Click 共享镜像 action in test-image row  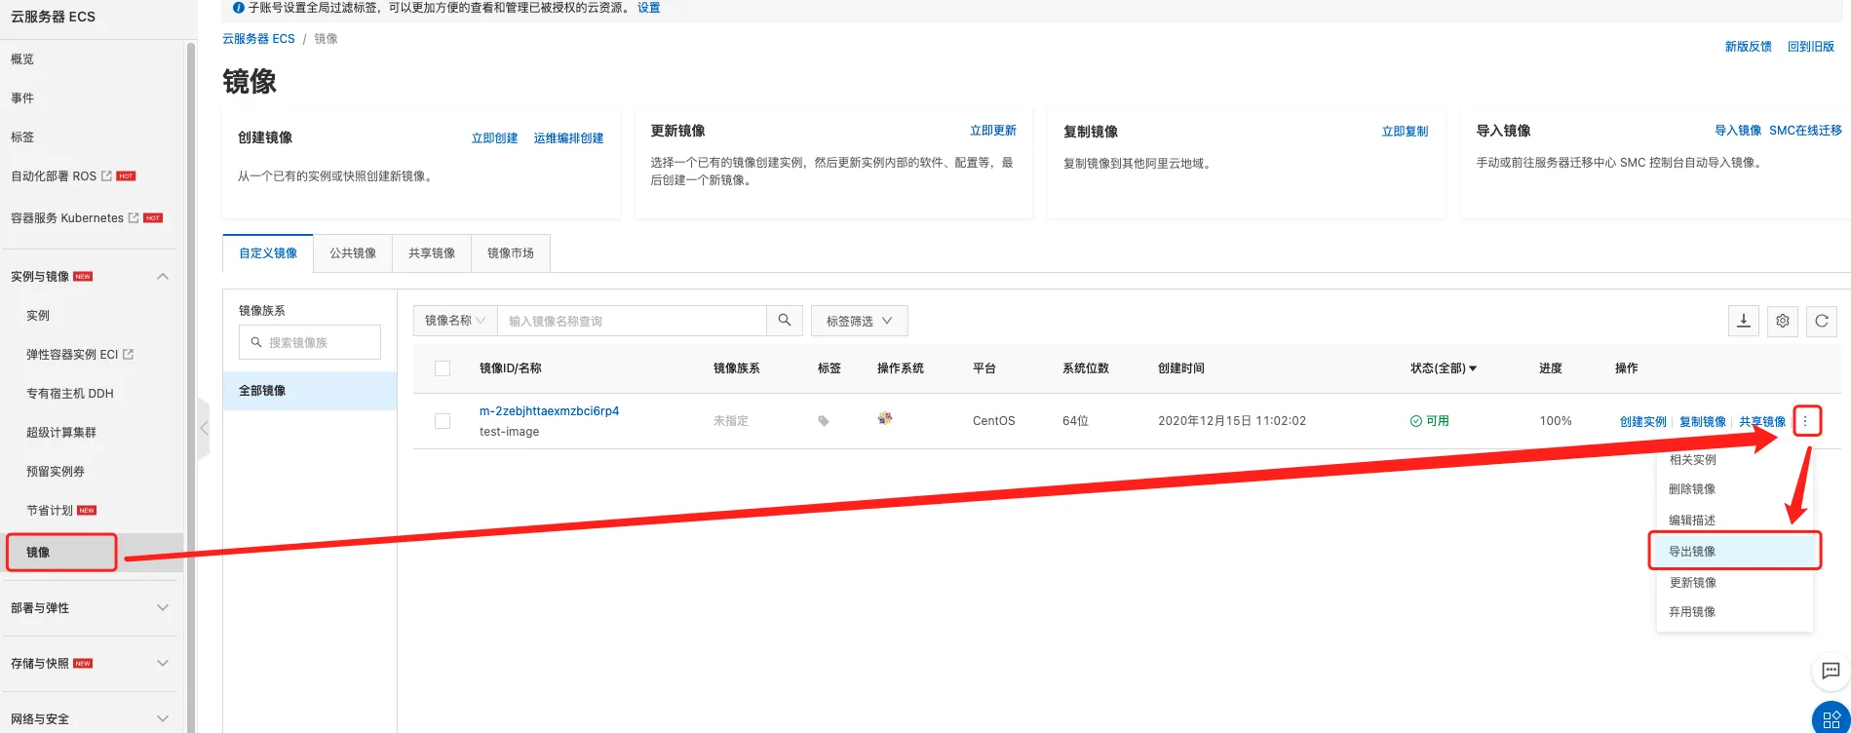pyautogui.click(x=1762, y=422)
